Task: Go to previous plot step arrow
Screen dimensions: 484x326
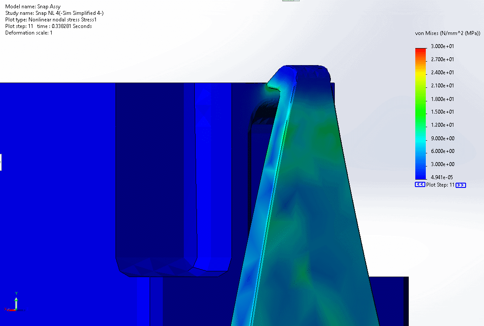Action: 420,184
